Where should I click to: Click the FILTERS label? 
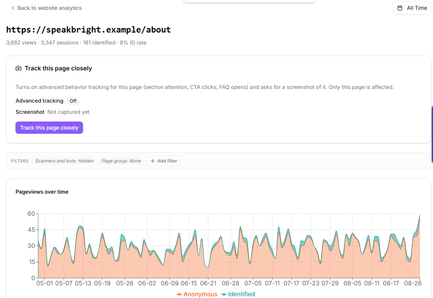[x=20, y=161]
